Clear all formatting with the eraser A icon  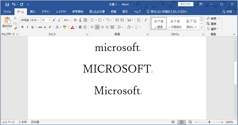click(x=75, y=20)
